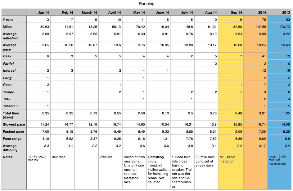The height and width of the screenshot is (191, 293).
Task: Click the 'Running' table title
Action: pyautogui.click(x=146, y=4)
